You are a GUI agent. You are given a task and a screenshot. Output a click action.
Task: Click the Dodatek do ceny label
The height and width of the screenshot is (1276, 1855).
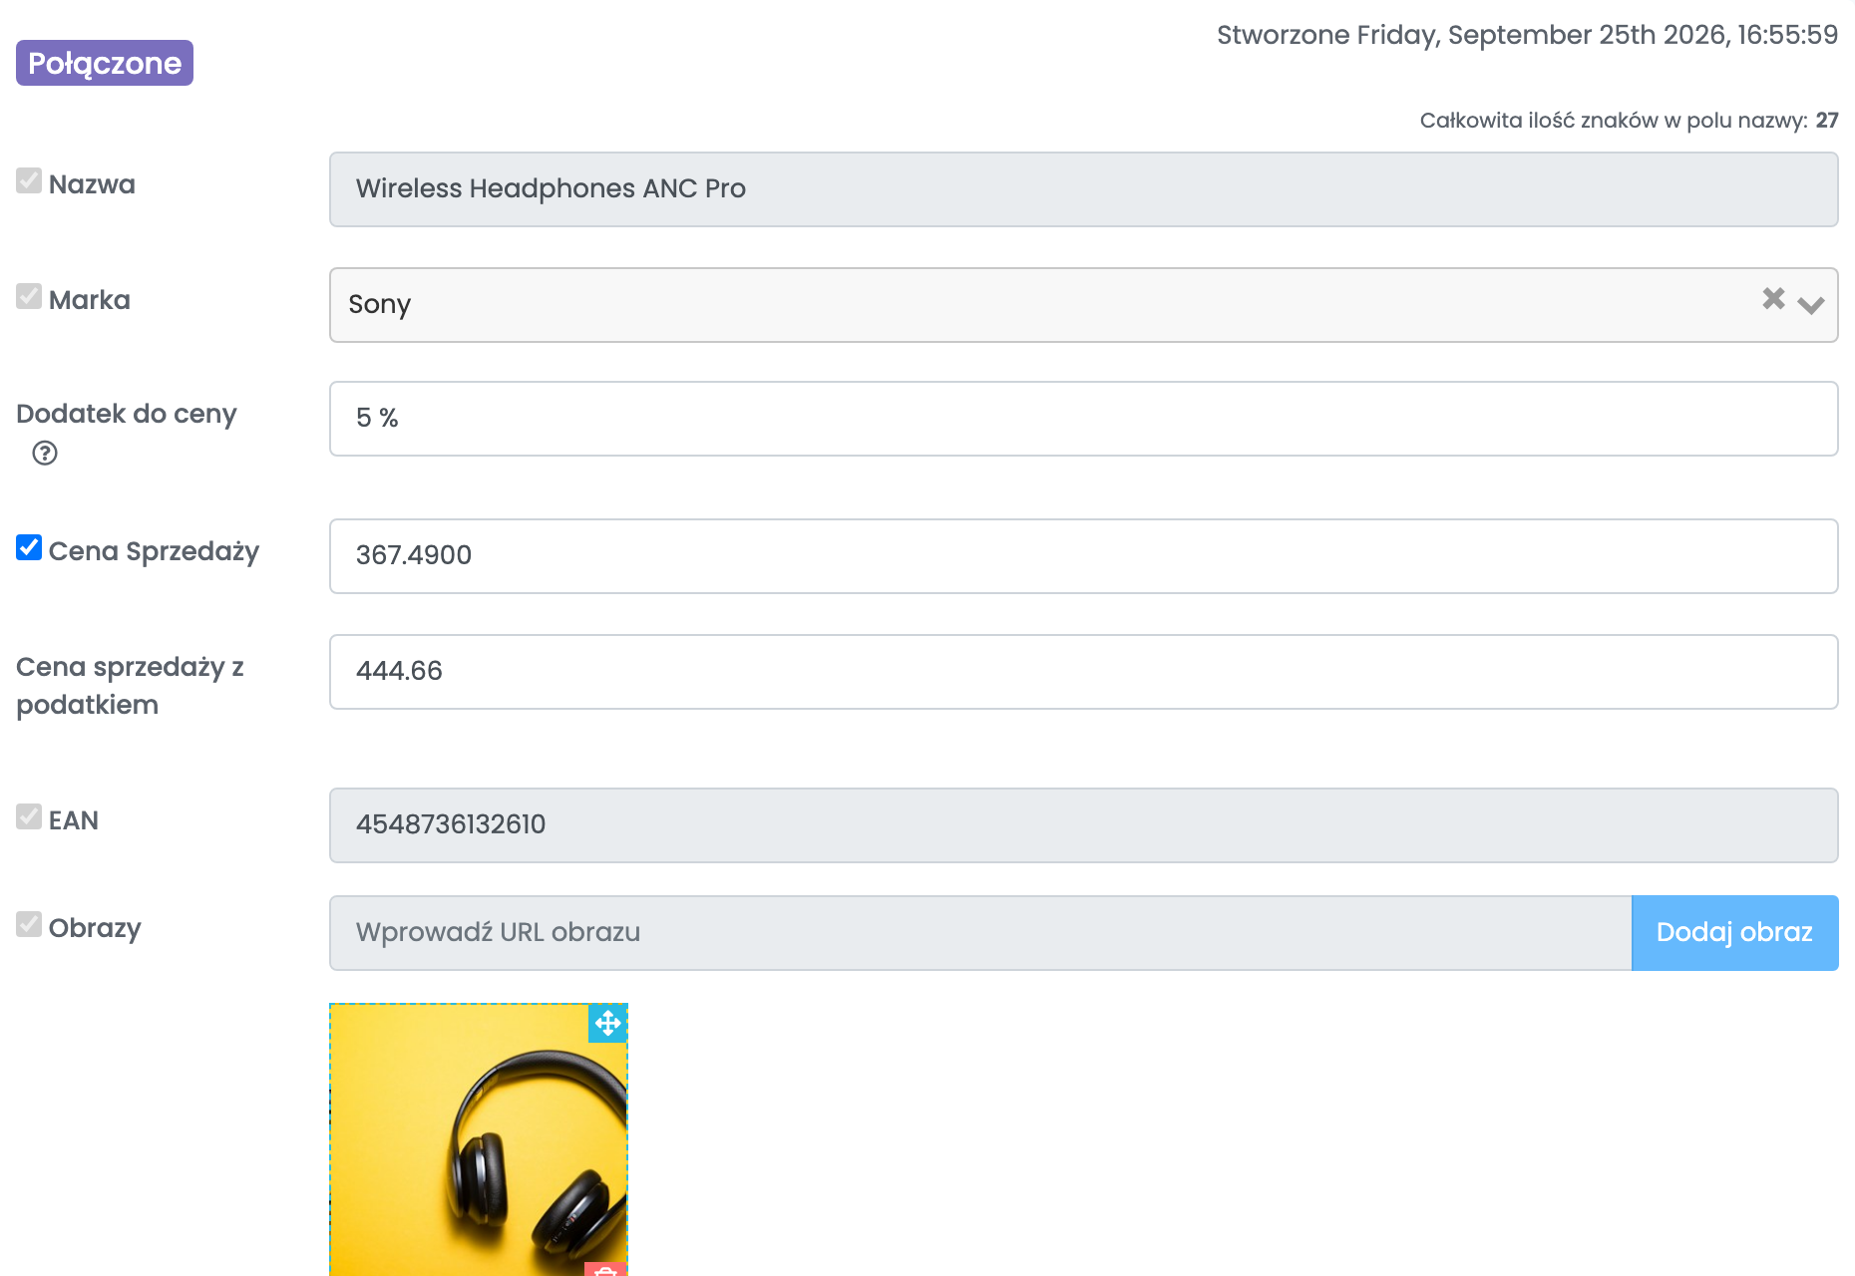click(x=127, y=414)
